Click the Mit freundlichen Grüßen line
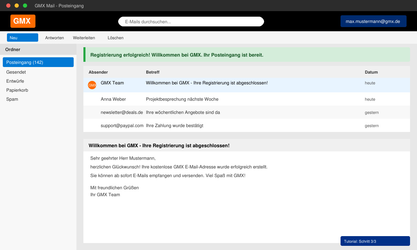 (115, 188)
